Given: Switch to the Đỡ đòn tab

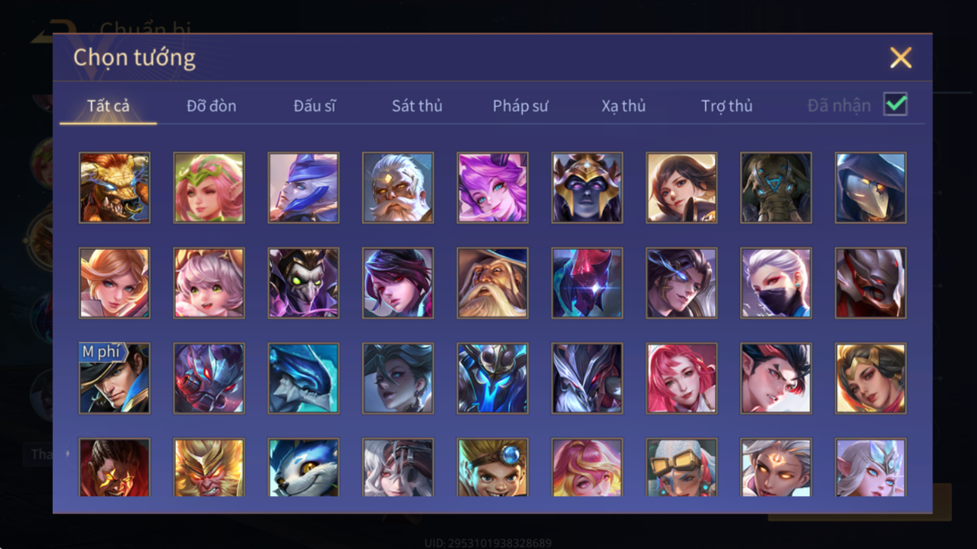Looking at the screenshot, I should point(211,106).
